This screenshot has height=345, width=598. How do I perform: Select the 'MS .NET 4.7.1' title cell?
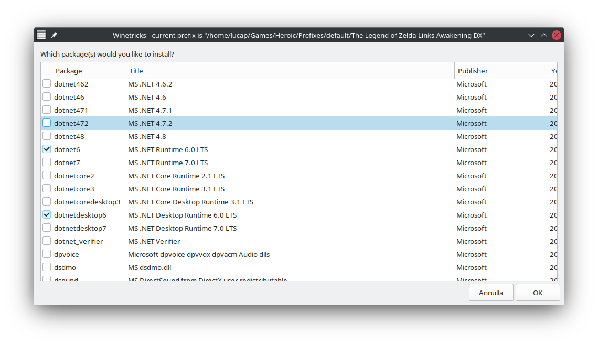pyautogui.click(x=150, y=110)
